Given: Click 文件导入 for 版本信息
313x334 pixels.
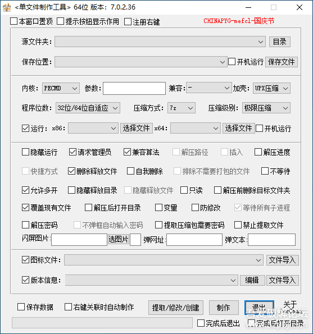Looking at the screenshot, I should (x=282, y=280).
